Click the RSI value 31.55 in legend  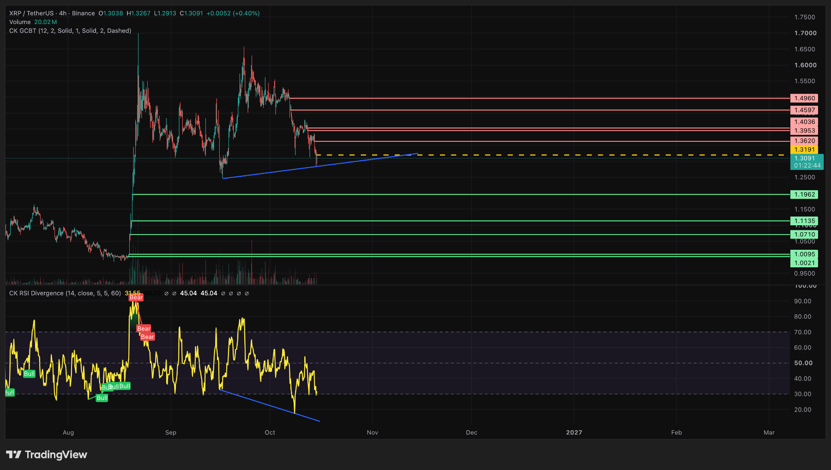coord(132,293)
